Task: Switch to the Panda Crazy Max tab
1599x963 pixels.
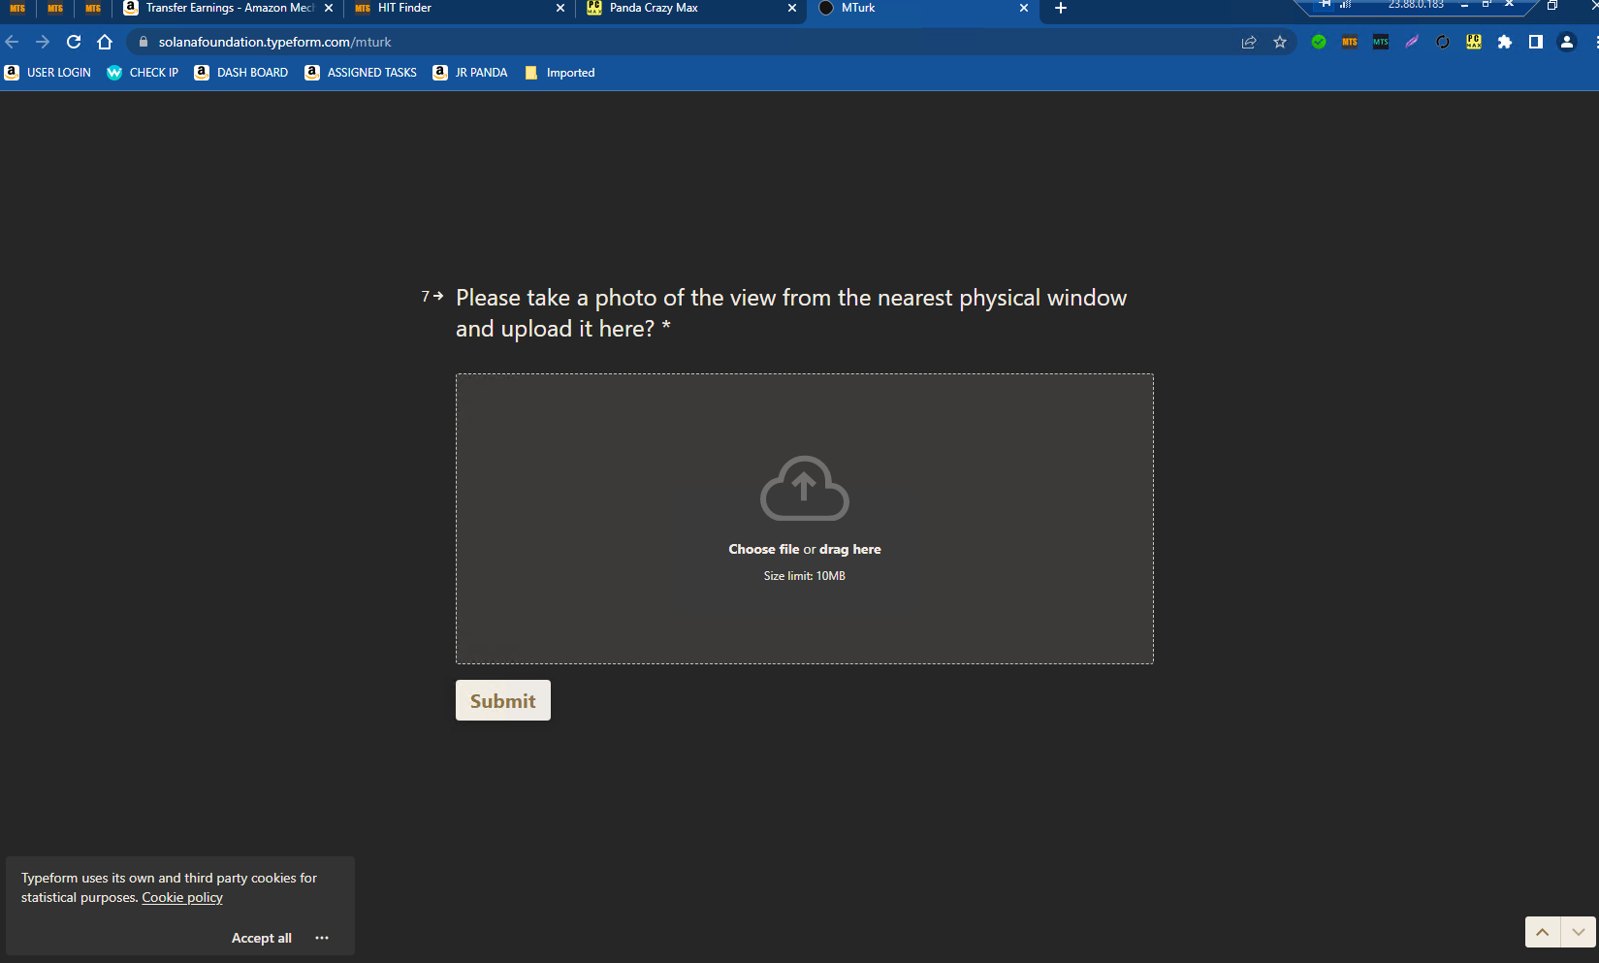Action: pyautogui.click(x=688, y=8)
